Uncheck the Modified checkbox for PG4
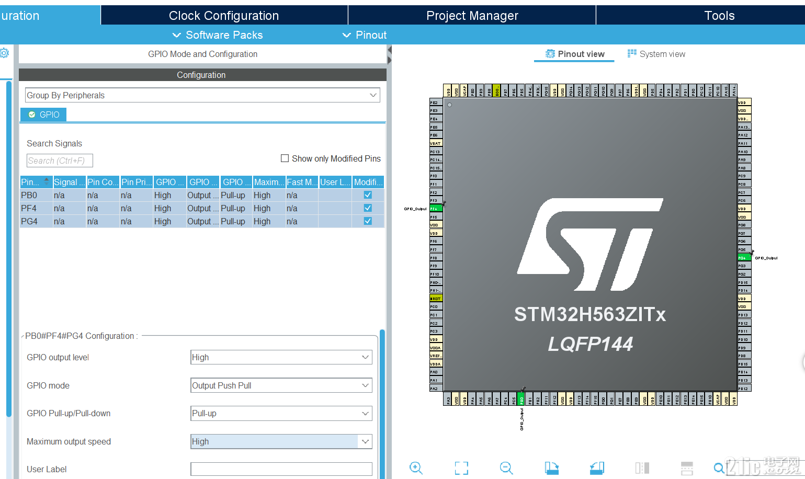 pos(367,221)
